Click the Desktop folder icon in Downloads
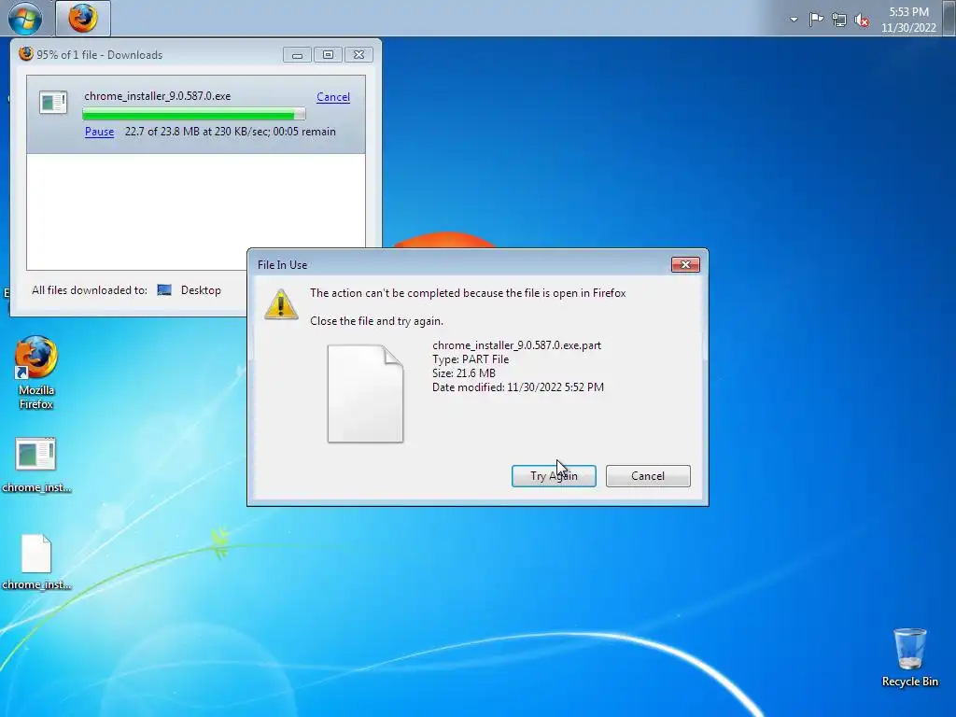The width and height of the screenshot is (956, 717). [x=164, y=289]
